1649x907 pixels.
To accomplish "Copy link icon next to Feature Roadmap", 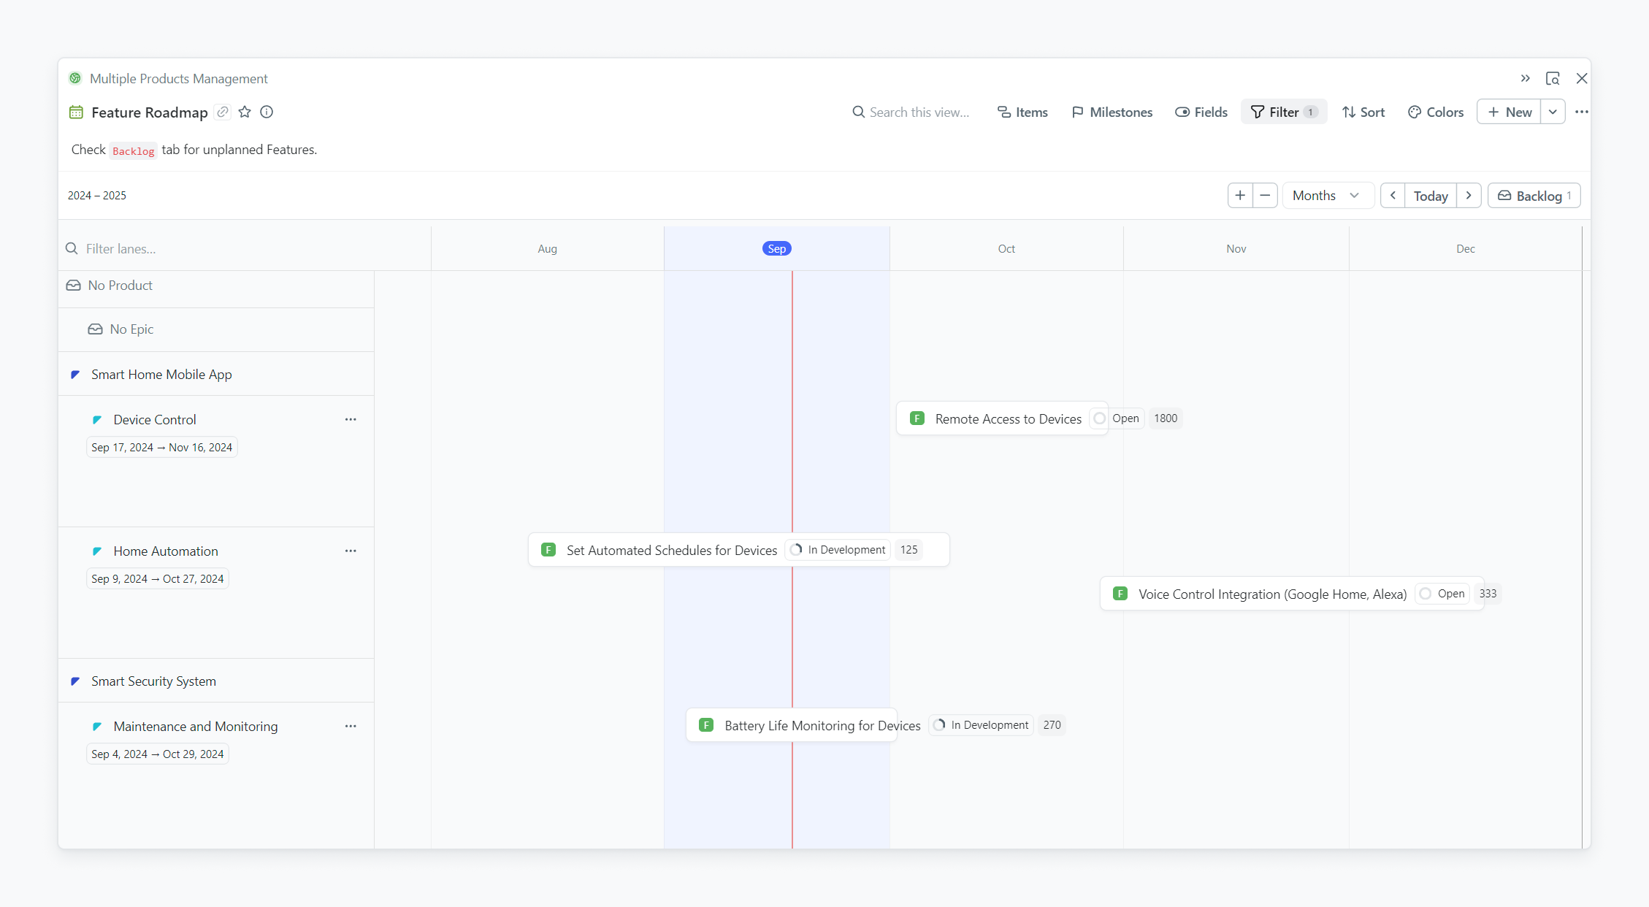I will click(x=223, y=112).
